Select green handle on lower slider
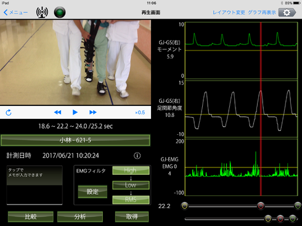Screen dimensions: 302x226 pos(293,219)
